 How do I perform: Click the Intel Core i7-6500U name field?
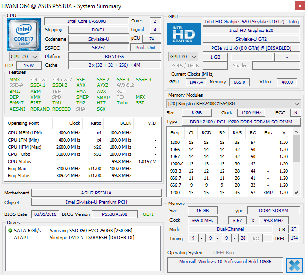86,21
